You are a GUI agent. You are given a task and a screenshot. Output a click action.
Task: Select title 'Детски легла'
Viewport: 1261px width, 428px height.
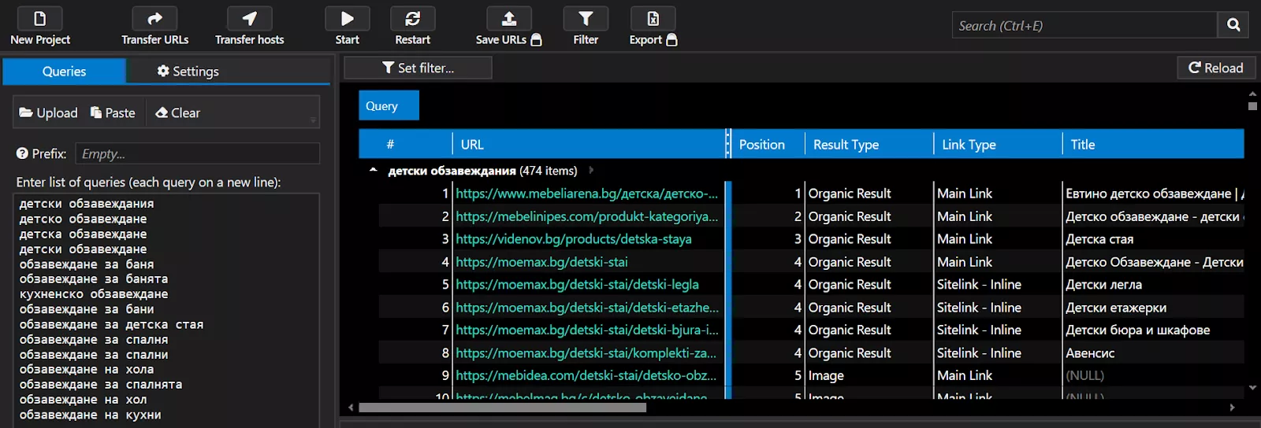pos(1103,285)
